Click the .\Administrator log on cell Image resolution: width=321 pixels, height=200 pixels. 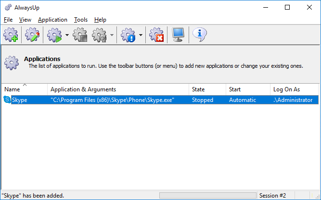[293, 100]
